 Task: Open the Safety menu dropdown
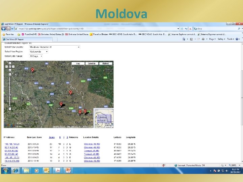click(221, 39)
